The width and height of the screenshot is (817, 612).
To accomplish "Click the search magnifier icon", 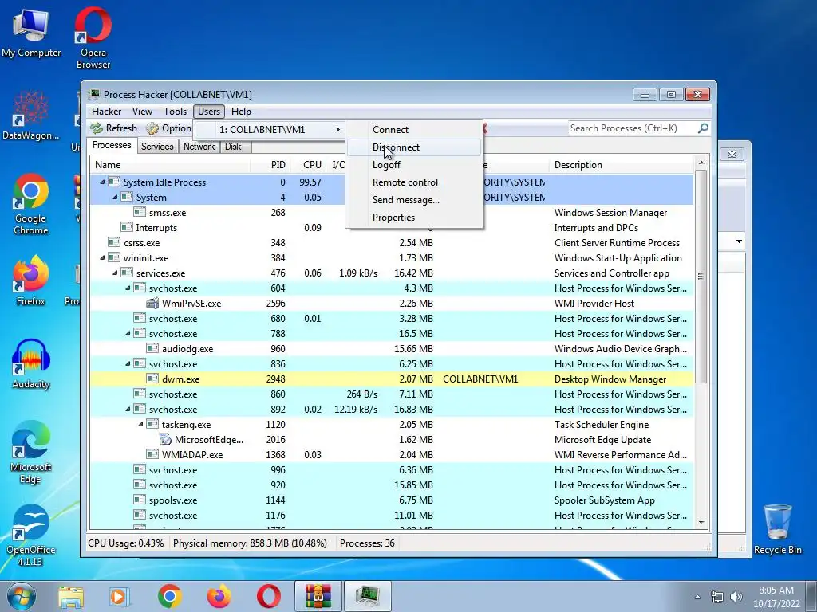I will tap(703, 128).
